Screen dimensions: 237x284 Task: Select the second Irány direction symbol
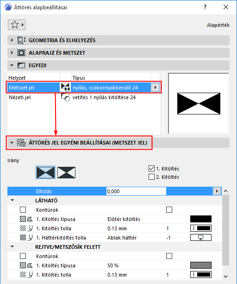pos(66,172)
